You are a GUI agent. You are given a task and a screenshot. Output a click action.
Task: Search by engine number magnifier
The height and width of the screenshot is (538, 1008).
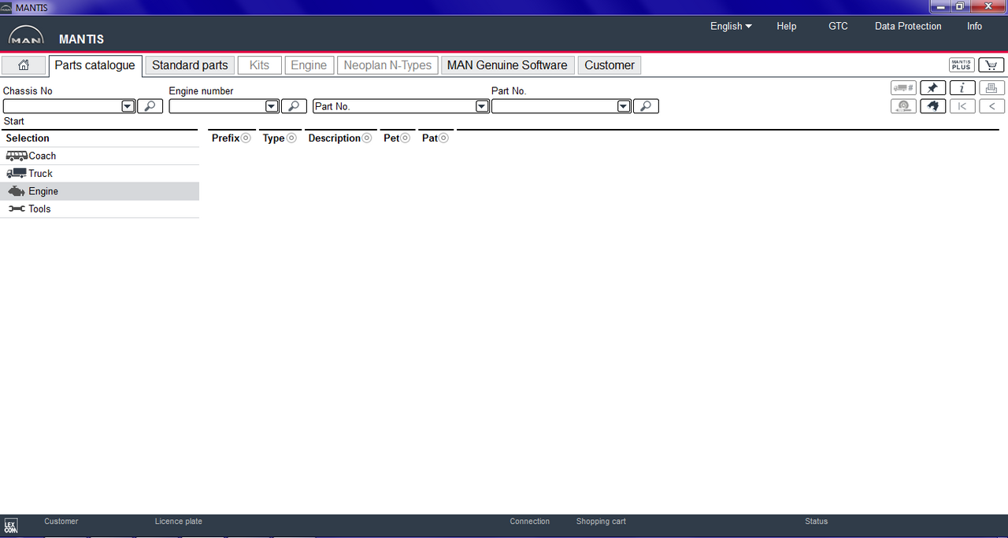[294, 106]
